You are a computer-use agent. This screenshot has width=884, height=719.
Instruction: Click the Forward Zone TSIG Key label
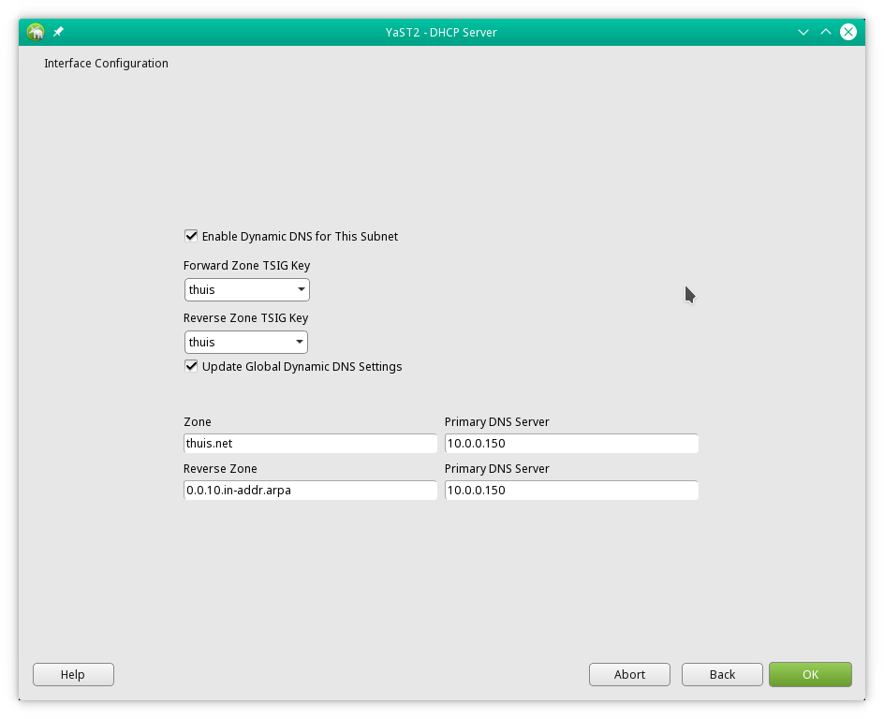coord(246,266)
